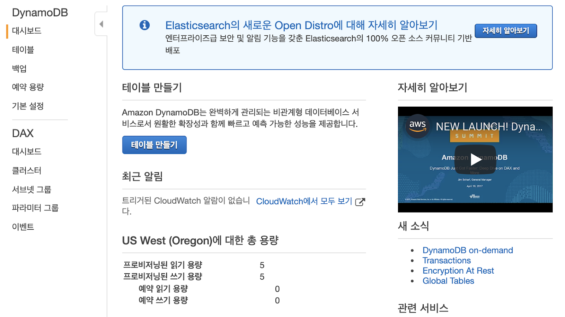Go to DAX 클러스터

click(27, 171)
